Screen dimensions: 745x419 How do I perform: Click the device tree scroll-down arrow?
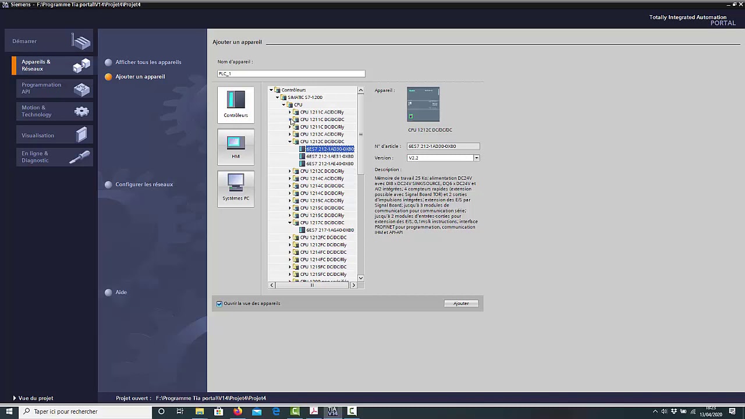point(361,278)
